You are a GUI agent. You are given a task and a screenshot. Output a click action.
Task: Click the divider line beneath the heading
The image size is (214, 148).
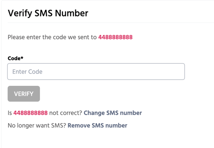(x=111, y=22)
